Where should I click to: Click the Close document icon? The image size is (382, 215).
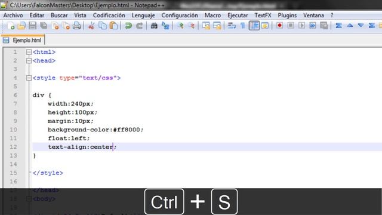(x=55, y=25)
